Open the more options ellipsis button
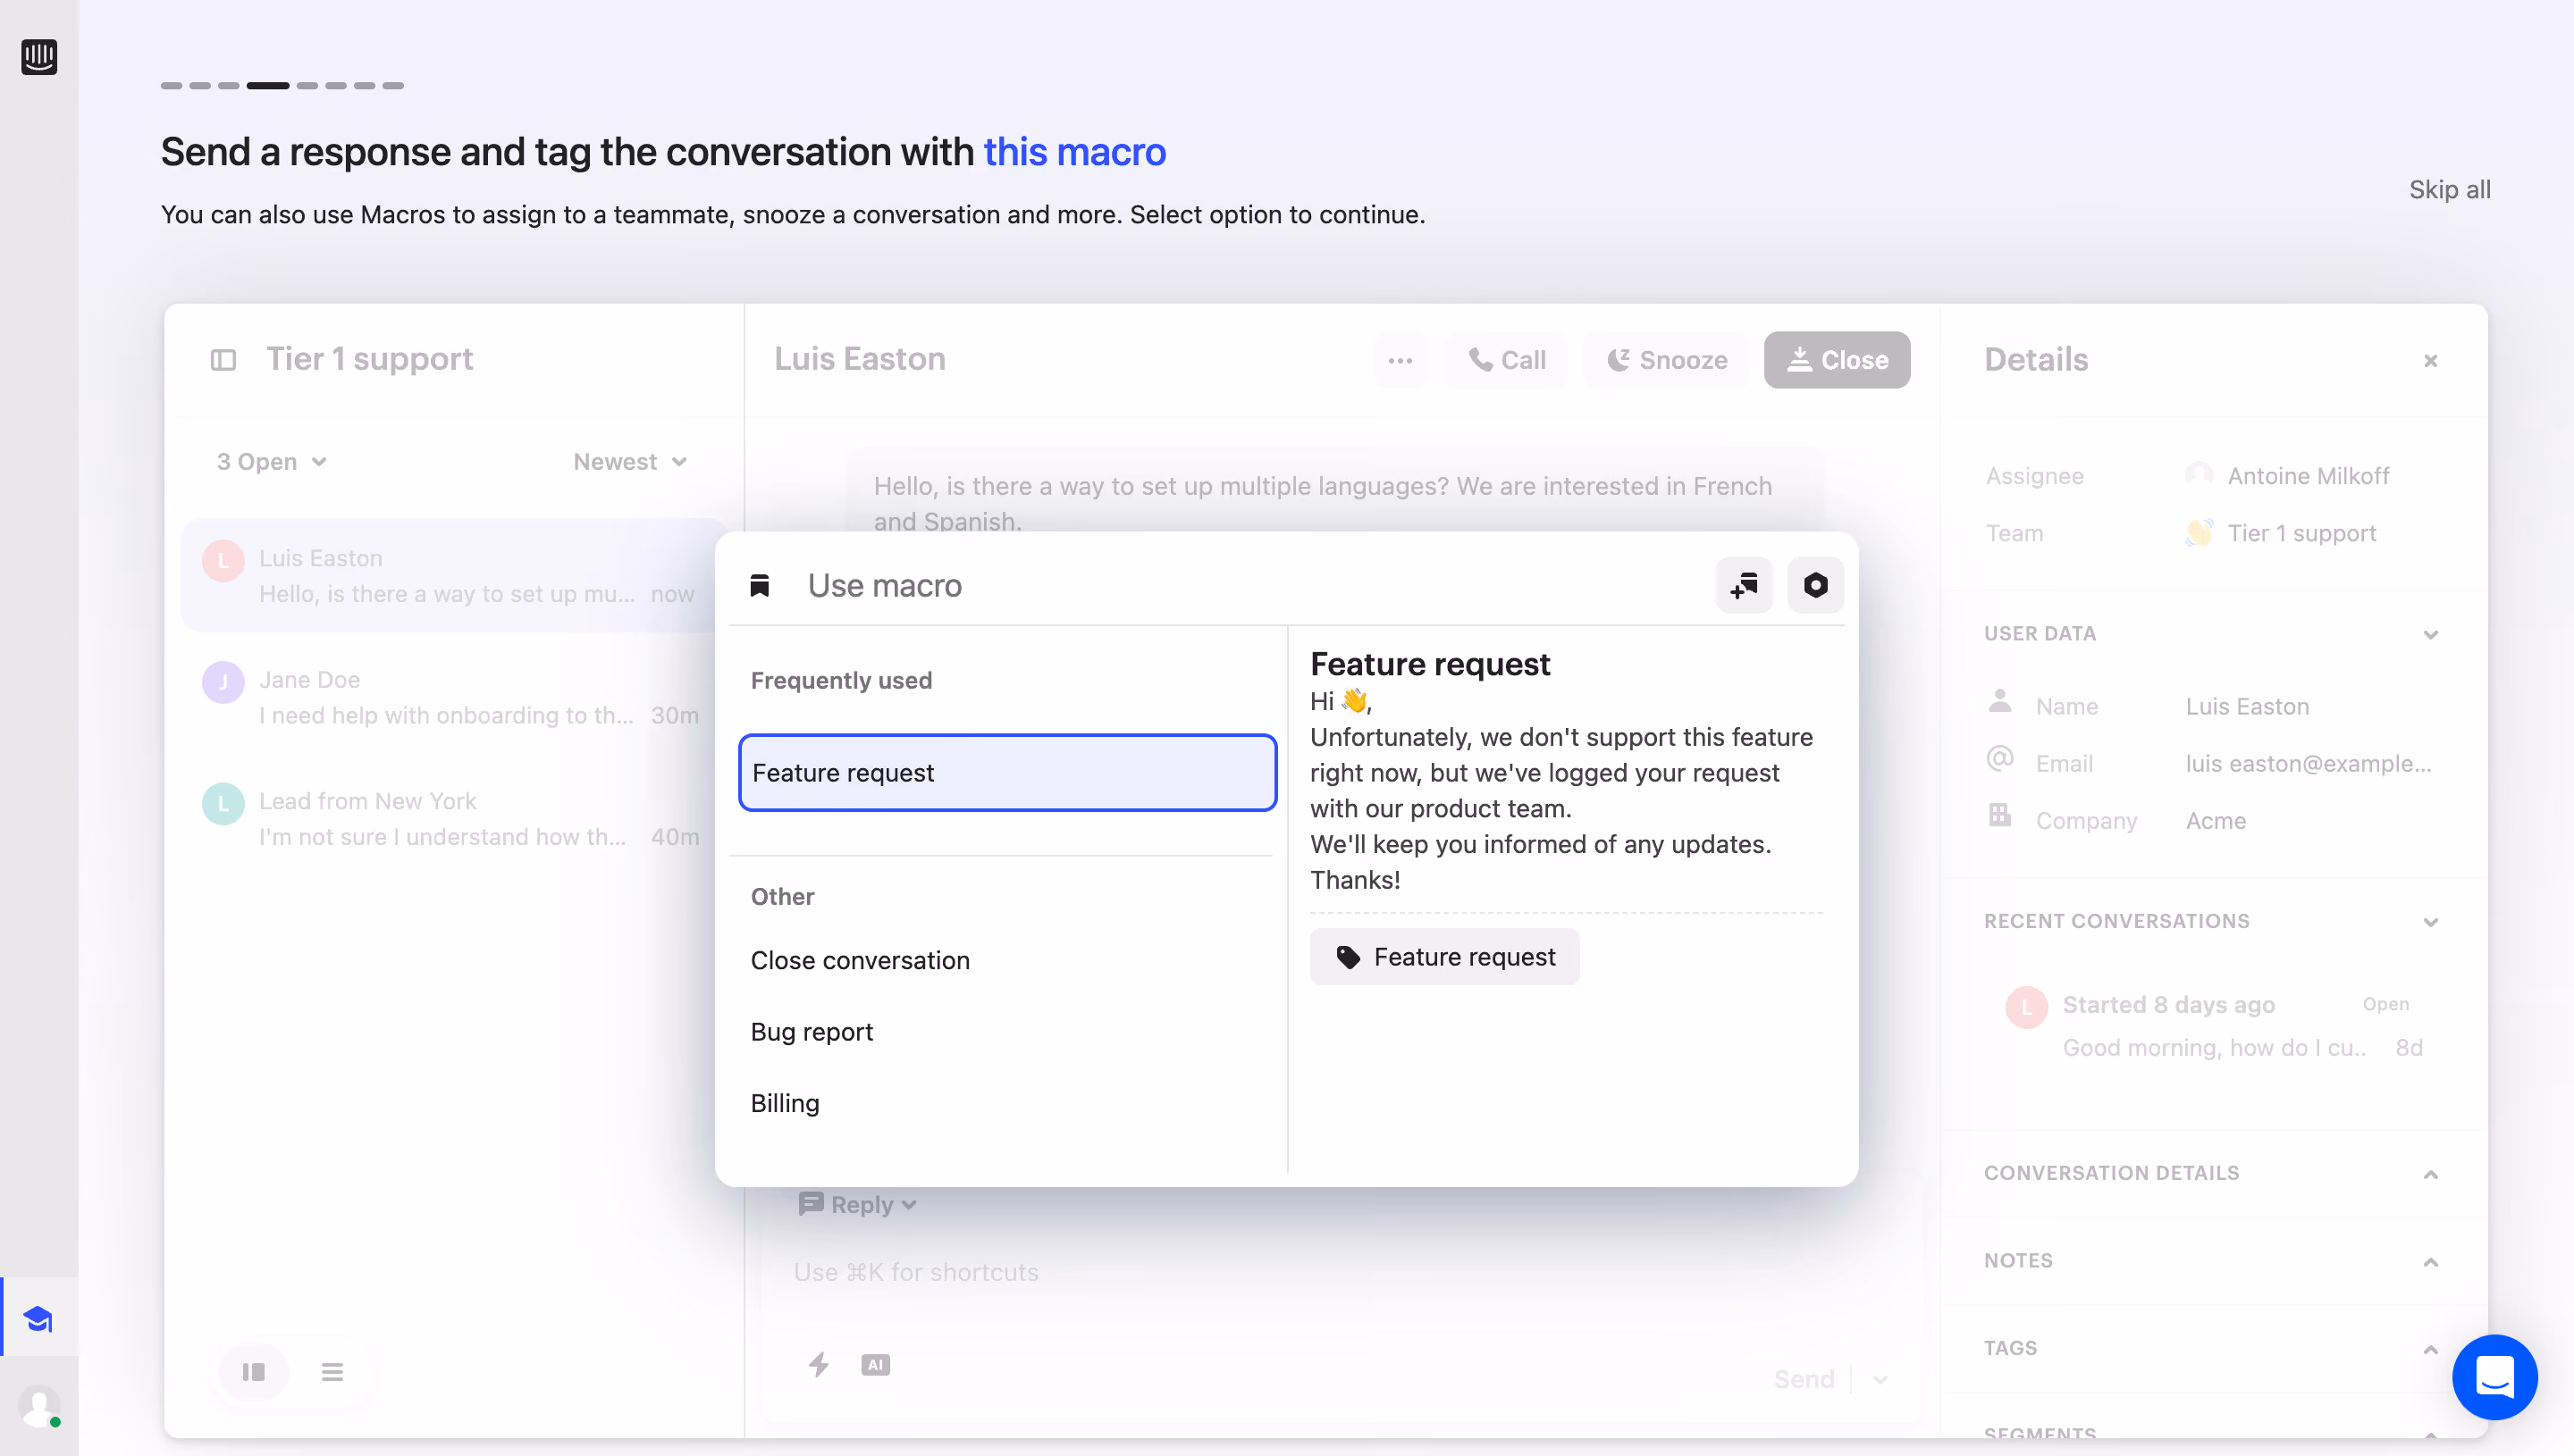The image size is (2574, 1456). tap(1401, 360)
